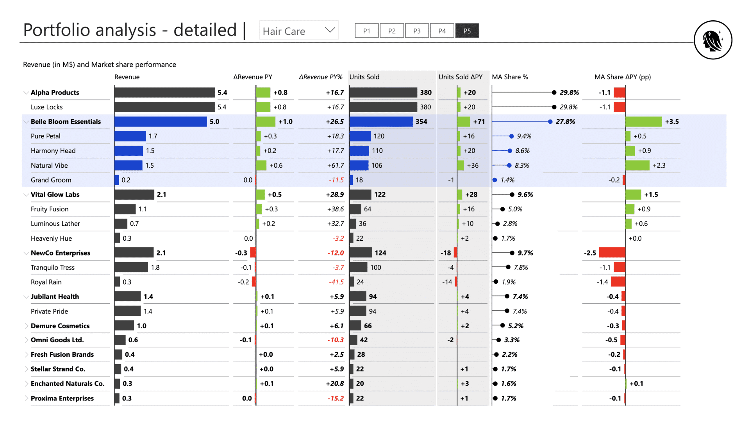The width and height of the screenshot is (750, 422).
Task: Expand the Demure Cosmetics group
Action: [26, 325]
